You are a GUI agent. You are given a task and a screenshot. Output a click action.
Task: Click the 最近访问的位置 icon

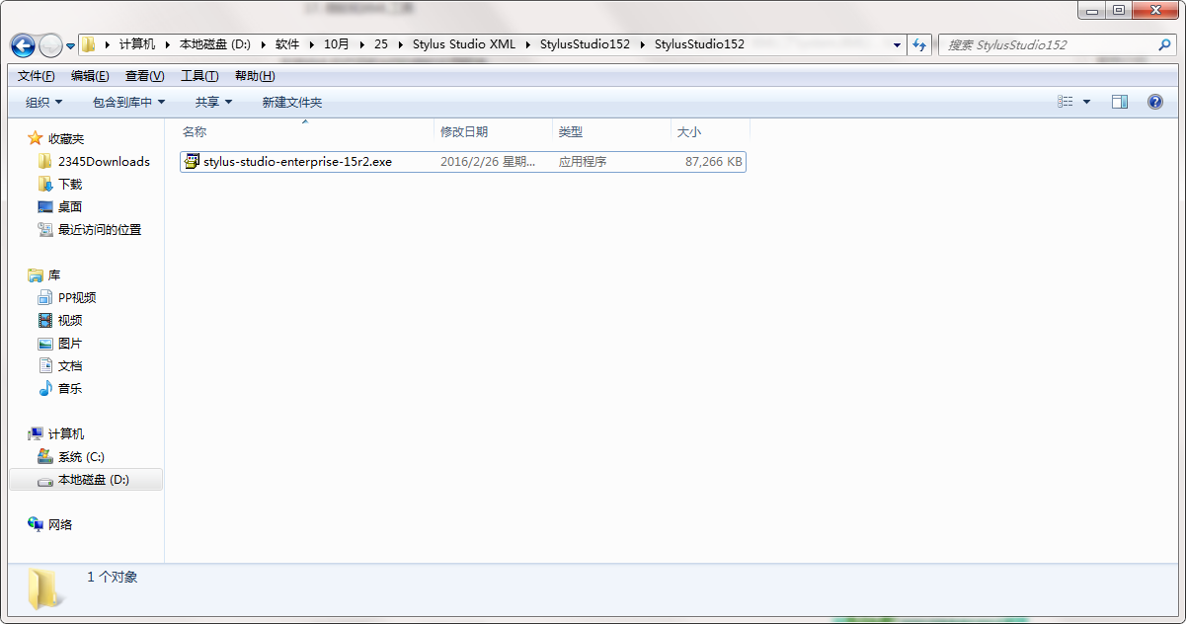pos(44,229)
